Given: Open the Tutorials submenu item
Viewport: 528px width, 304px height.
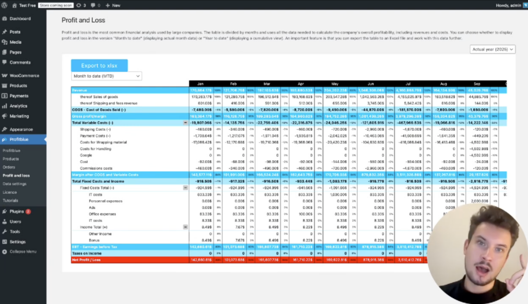Looking at the screenshot, I should point(10,200).
